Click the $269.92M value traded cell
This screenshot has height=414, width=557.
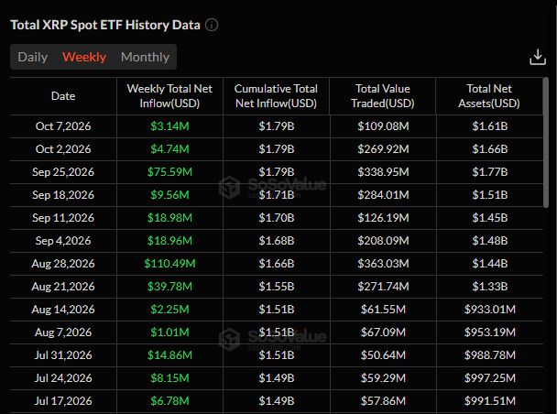point(383,148)
